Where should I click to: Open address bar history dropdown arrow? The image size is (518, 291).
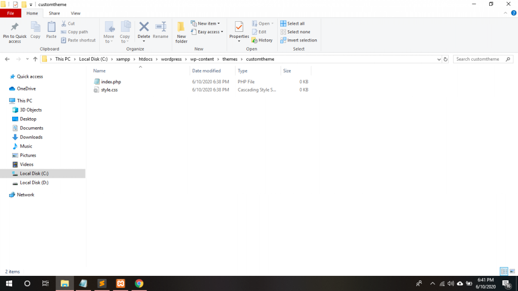point(439,59)
